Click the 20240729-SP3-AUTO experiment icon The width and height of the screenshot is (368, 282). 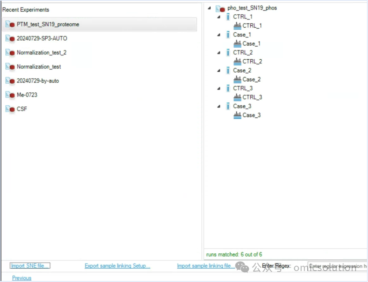10,38
